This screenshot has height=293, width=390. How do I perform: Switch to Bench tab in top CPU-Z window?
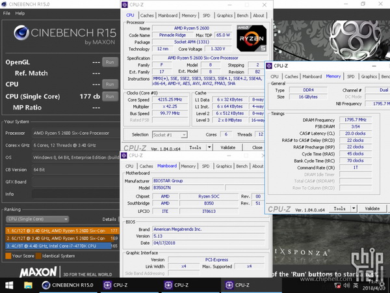(242, 15)
